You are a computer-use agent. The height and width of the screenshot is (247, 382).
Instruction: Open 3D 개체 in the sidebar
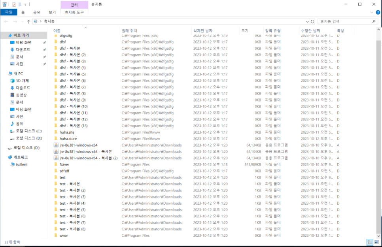tap(22, 81)
